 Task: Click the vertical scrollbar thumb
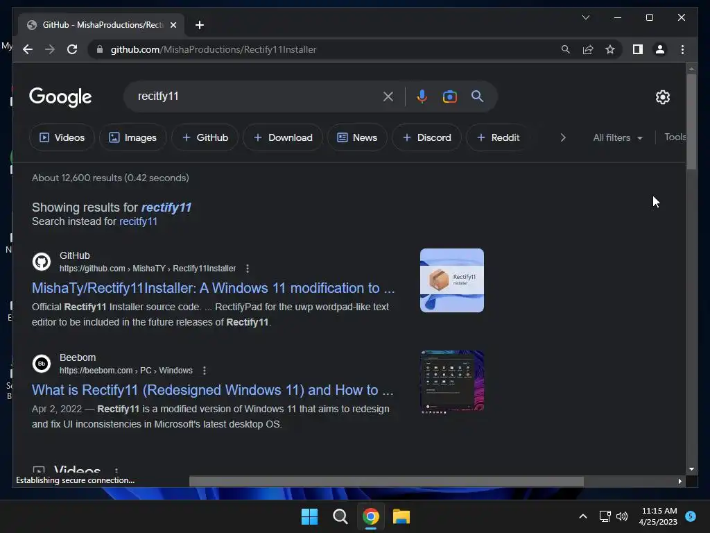click(x=691, y=121)
